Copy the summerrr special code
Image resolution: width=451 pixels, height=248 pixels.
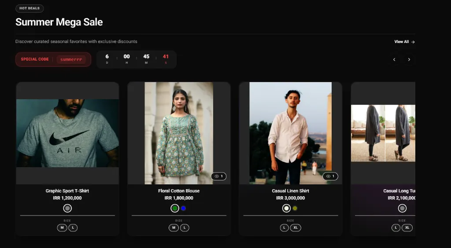coord(71,60)
